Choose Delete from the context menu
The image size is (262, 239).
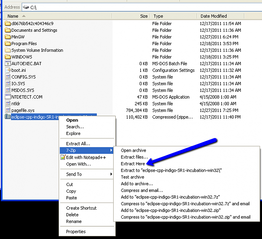[87, 215]
